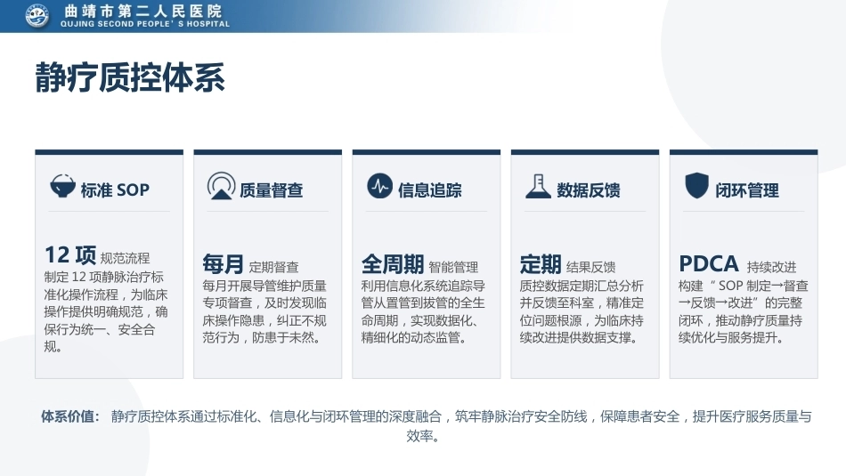Click the 标准 SOP card heading
The width and height of the screenshot is (846, 476).
pos(115,190)
